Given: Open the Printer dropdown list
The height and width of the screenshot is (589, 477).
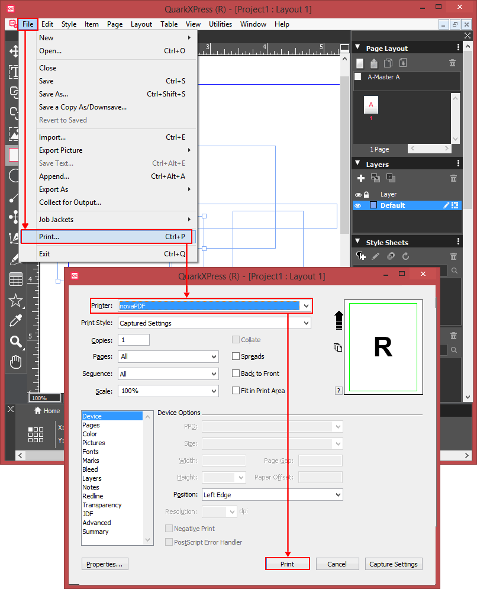Looking at the screenshot, I should [306, 306].
